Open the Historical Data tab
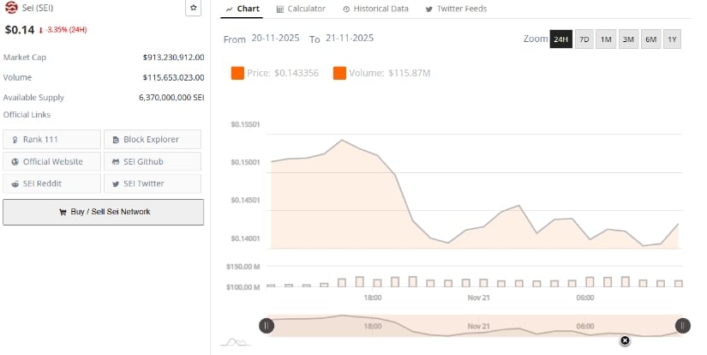This screenshot has width=707, height=355. [x=375, y=9]
